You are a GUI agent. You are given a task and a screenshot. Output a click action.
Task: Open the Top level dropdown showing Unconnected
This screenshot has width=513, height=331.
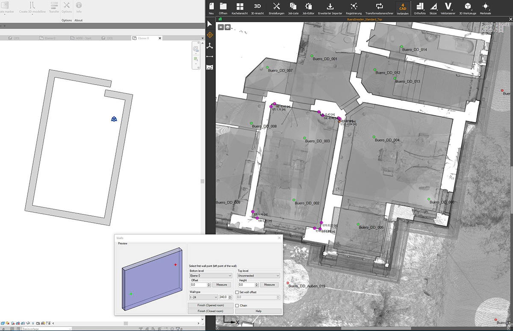tap(276, 275)
